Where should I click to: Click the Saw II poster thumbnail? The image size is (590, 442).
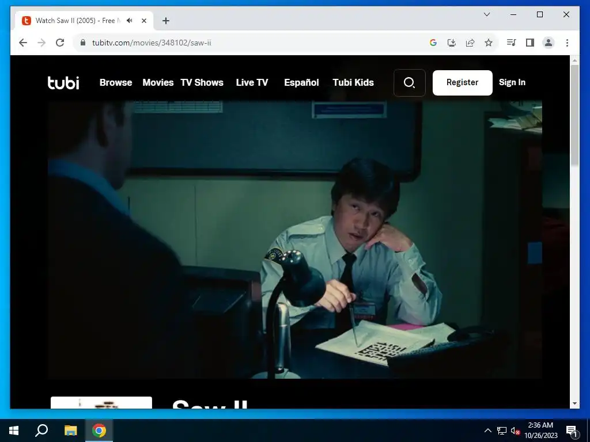point(101,402)
